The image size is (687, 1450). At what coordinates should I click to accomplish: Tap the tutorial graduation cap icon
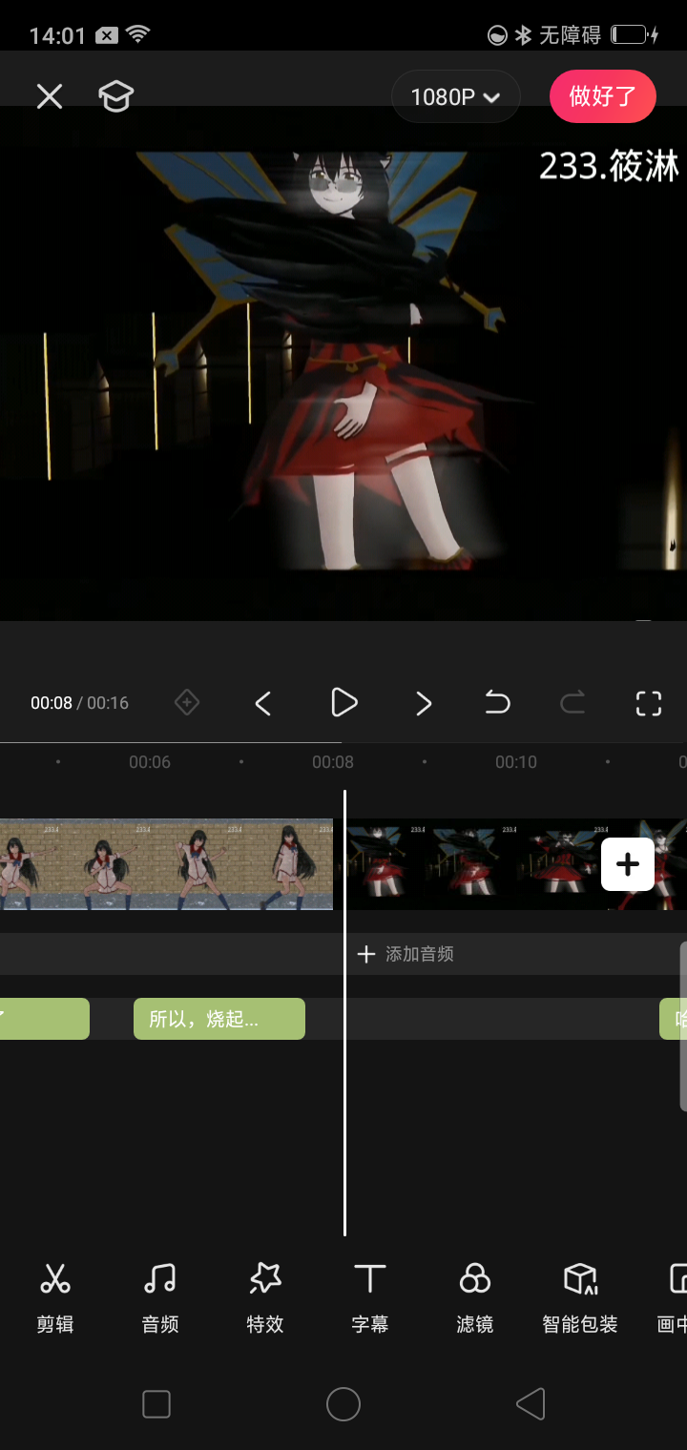click(x=115, y=96)
